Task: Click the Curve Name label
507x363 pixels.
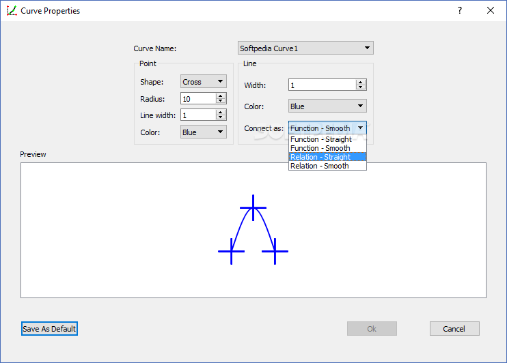Action: tap(155, 48)
